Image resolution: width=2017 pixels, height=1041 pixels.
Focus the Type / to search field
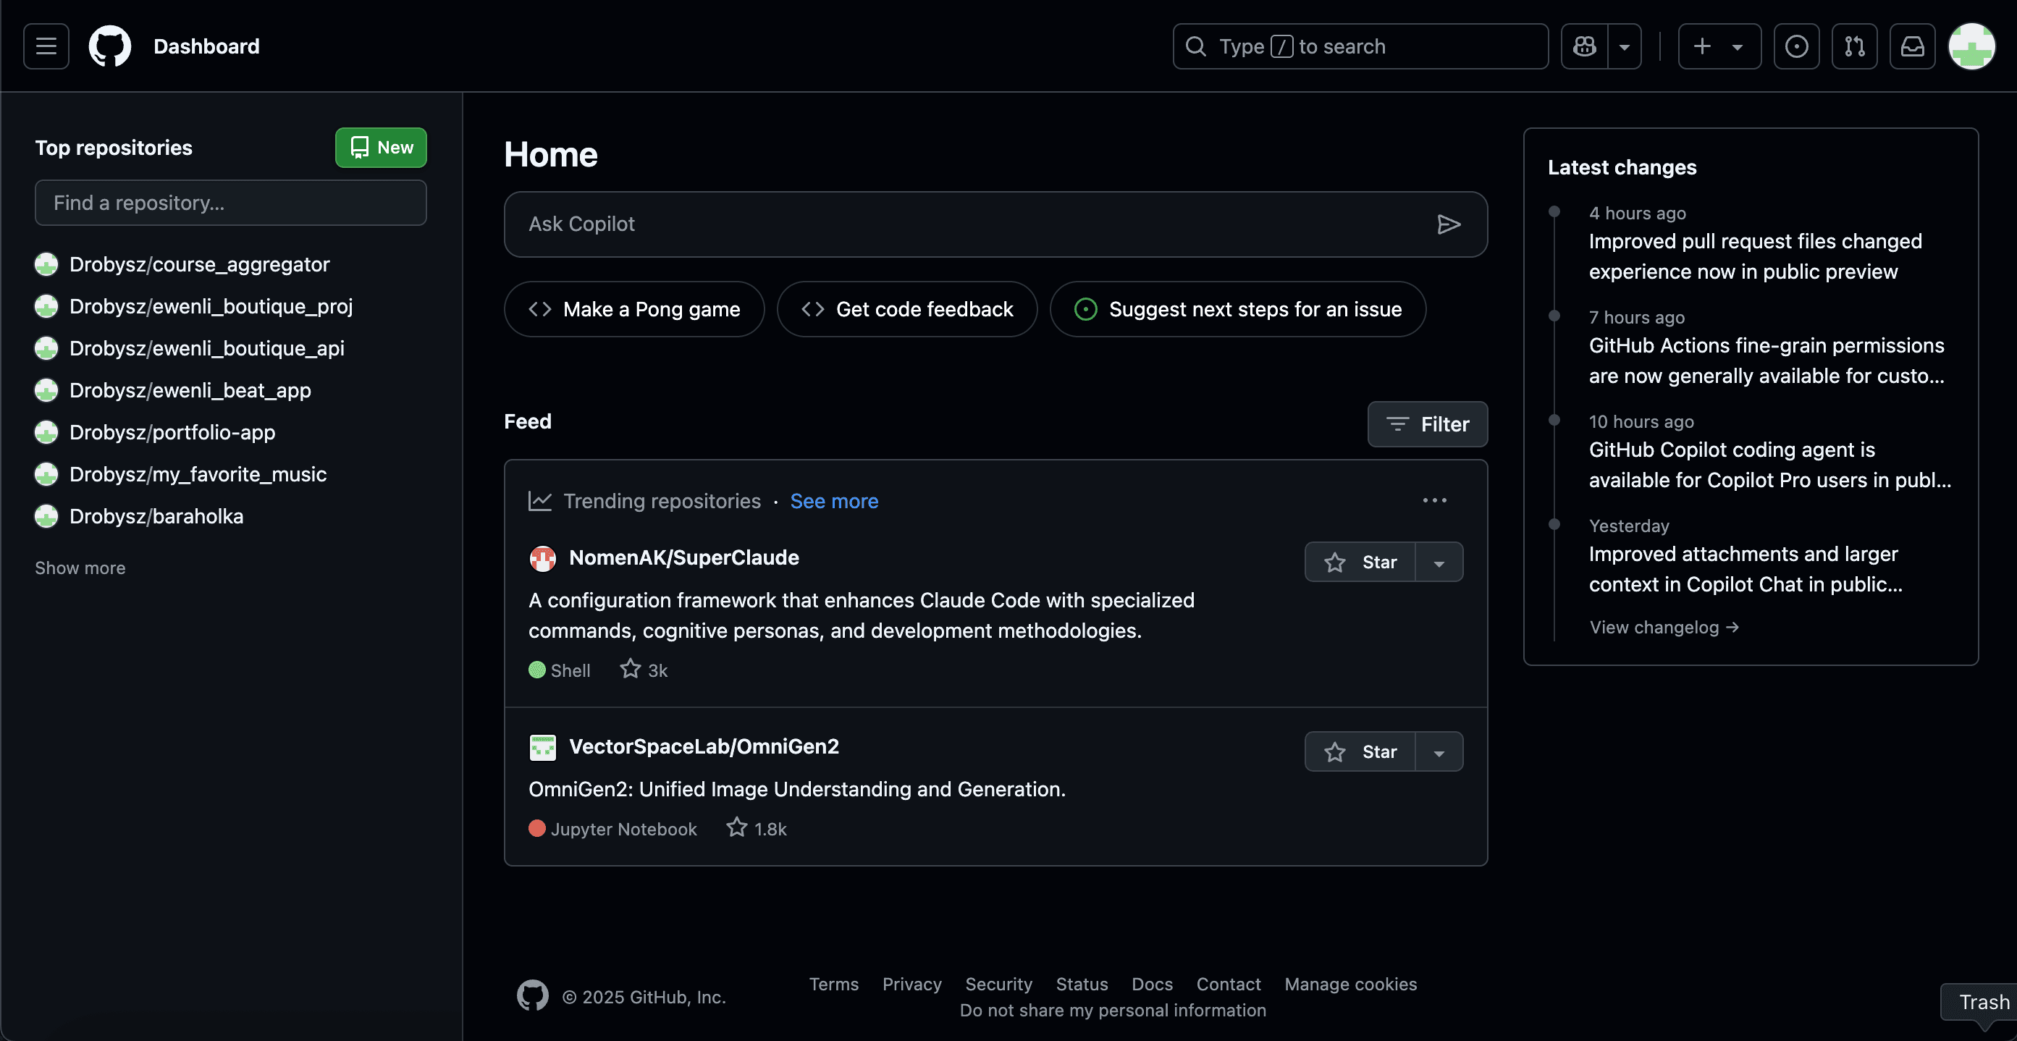point(1360,46)
